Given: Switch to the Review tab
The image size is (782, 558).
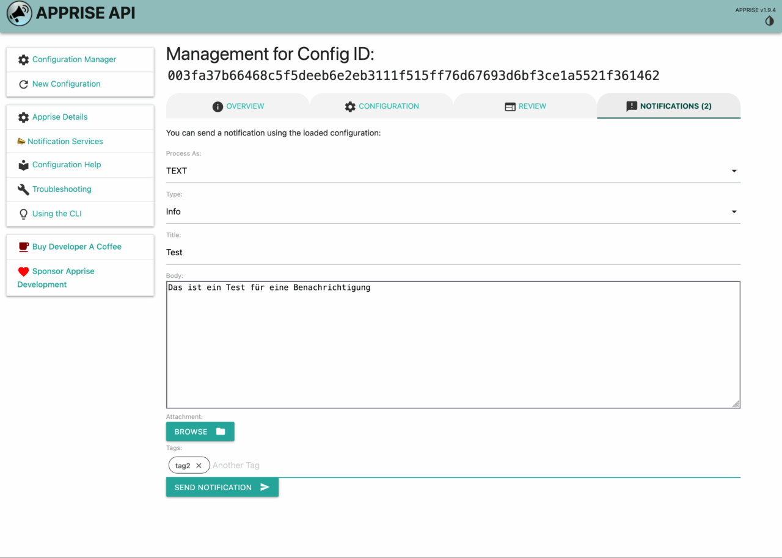Looking at the screenshot, I should [x=525, y=106].
